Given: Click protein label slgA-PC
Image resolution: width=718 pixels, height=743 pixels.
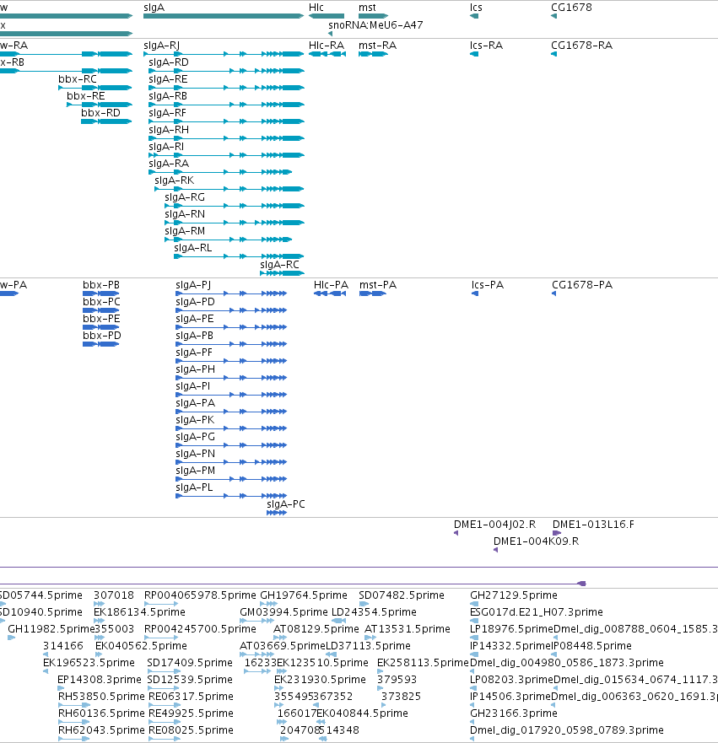Looking at the screenshot, I should (x=286, y=504).
